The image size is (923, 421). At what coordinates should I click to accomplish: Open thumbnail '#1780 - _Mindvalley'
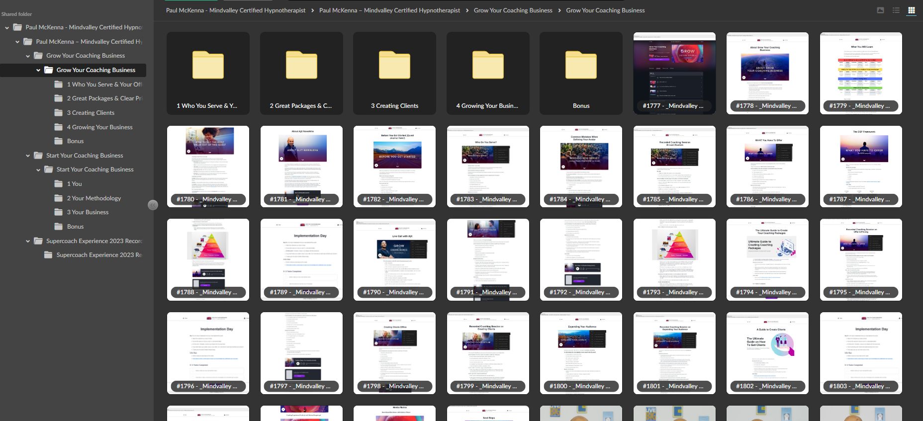point(208,167)
